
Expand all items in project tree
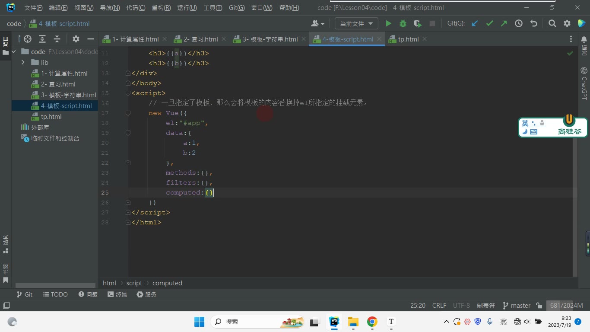(42, 39)
